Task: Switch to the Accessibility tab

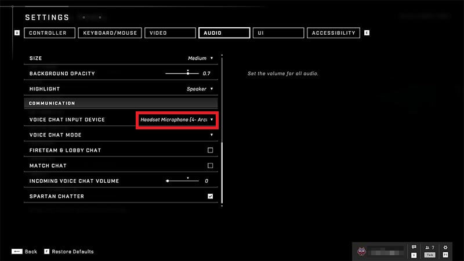Action: (333, 33)
